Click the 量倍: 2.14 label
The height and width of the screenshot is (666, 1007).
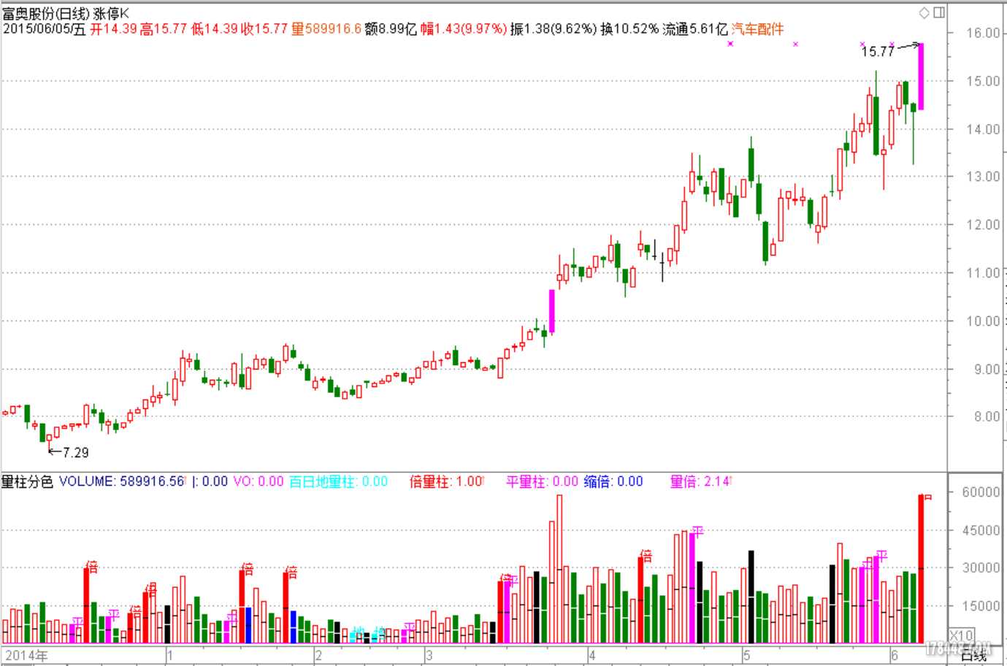pos(700,481)
